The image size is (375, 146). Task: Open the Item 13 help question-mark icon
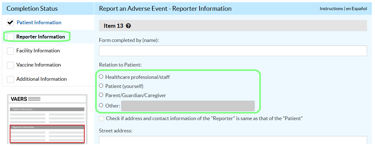tap(128, 26)
